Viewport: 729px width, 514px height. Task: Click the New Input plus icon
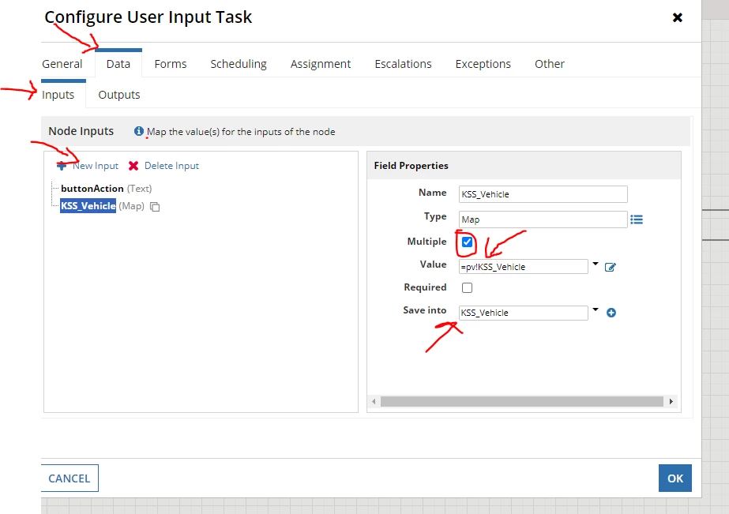click(62, 166)
